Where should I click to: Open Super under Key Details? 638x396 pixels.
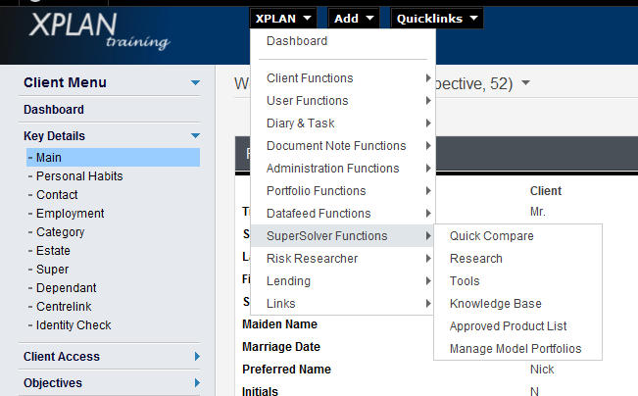tap(53, 270)
